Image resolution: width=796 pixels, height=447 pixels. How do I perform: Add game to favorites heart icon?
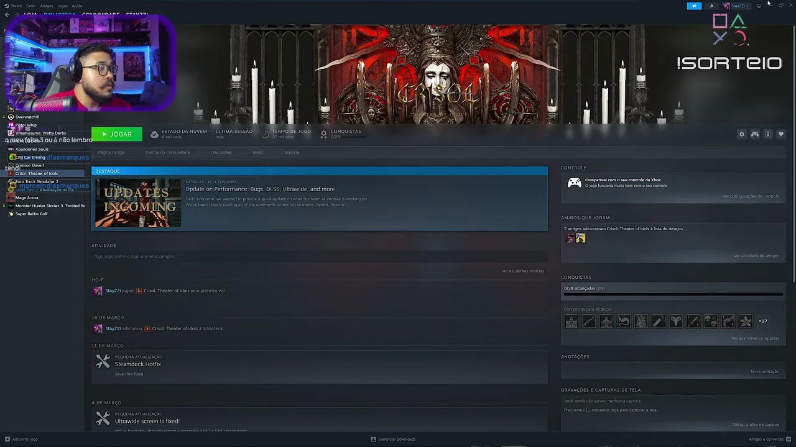[x=781, y=134]
